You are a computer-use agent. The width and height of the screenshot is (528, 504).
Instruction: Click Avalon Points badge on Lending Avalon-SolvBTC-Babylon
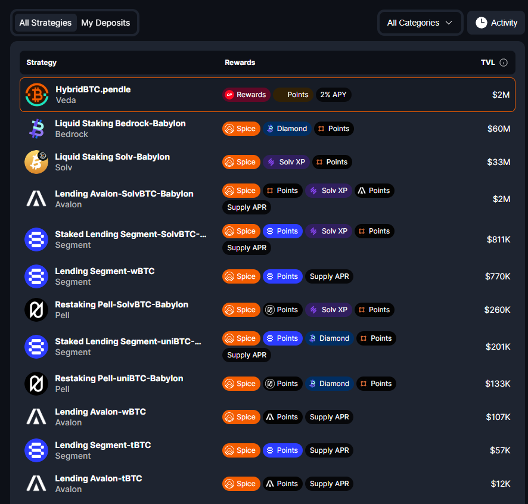click(374, 191)
